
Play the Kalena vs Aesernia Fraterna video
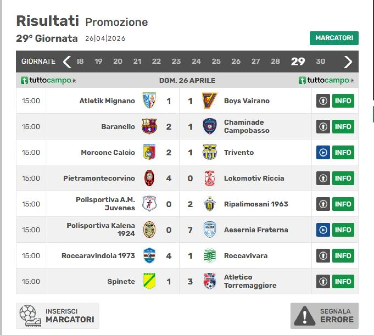coord(323,230)
